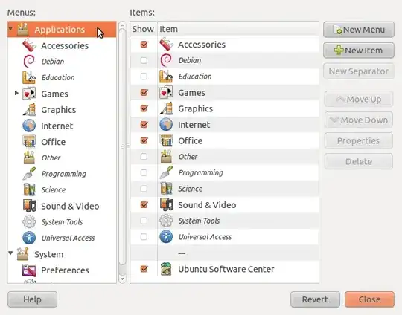This screenshot has width=402, height=315.
Task: Select the Education icon in Menus tree
Action: (29, 77)
